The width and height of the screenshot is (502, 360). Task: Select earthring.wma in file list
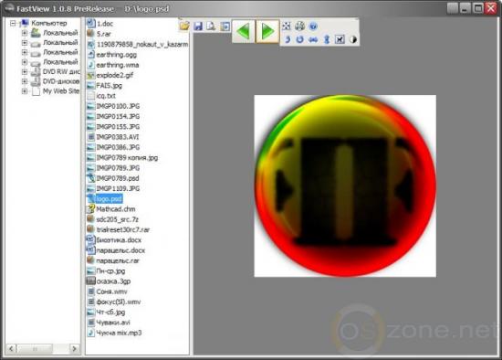tap(118, 65)
